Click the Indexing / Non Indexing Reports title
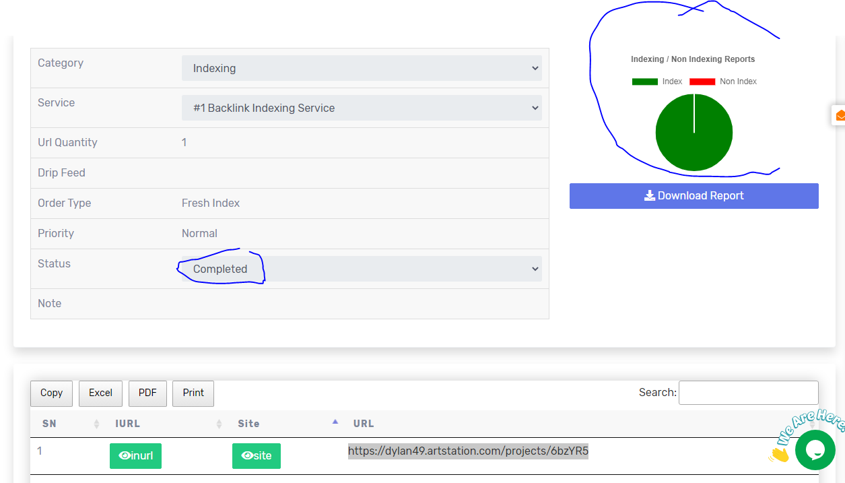Screen dimensions: 845x483 pyautogui.click(x=693, y=59)
